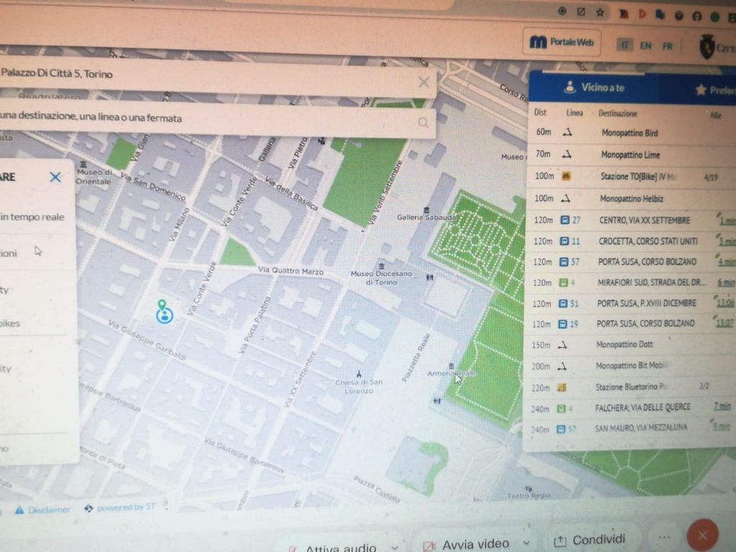Click the Condividi share button
The width and height of the screenshot is (736, 552).
tap(589, 540)
